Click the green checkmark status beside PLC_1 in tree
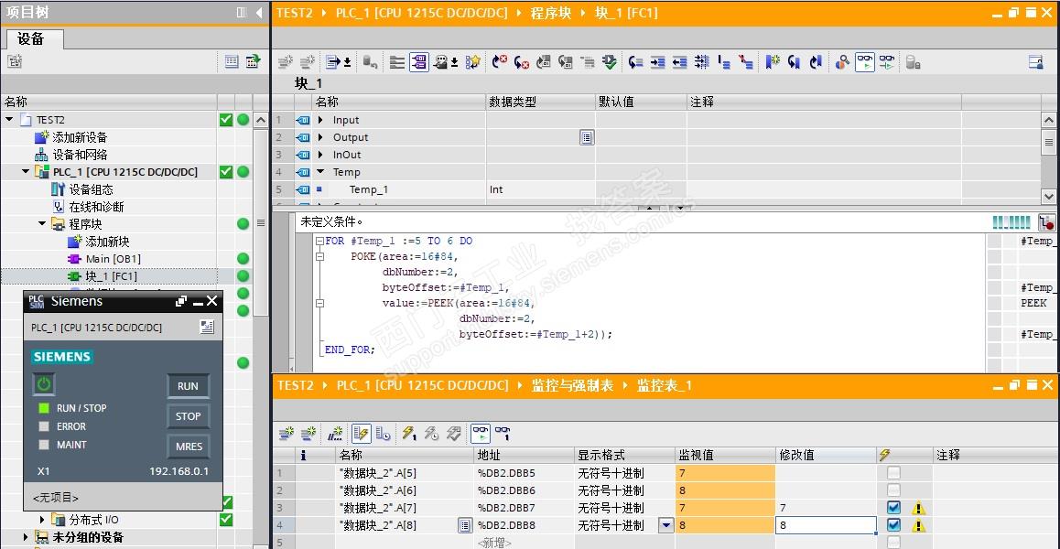The width and height of the screenshot is (1060, 549). point(226,172)
